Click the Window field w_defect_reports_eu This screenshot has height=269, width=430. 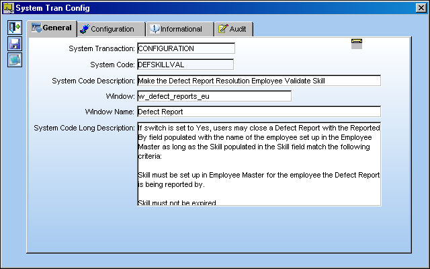pyautogui.click(x=214, y=96)
